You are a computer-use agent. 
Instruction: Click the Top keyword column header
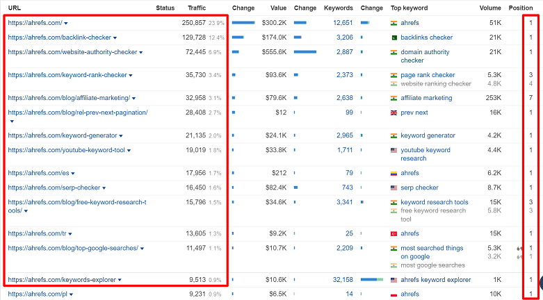tap(409, 8)
